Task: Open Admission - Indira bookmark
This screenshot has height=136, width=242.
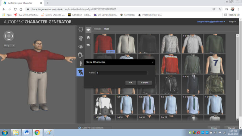Action: [x=79, y=15]
